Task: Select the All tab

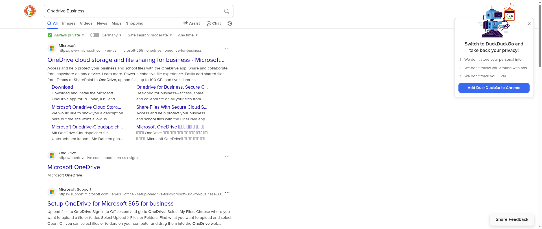Action: (x=53, y=23)
